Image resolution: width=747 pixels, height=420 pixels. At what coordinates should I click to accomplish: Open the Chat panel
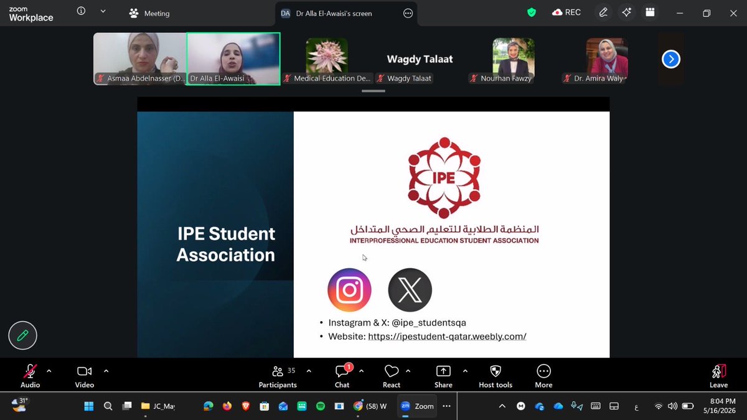342,376
